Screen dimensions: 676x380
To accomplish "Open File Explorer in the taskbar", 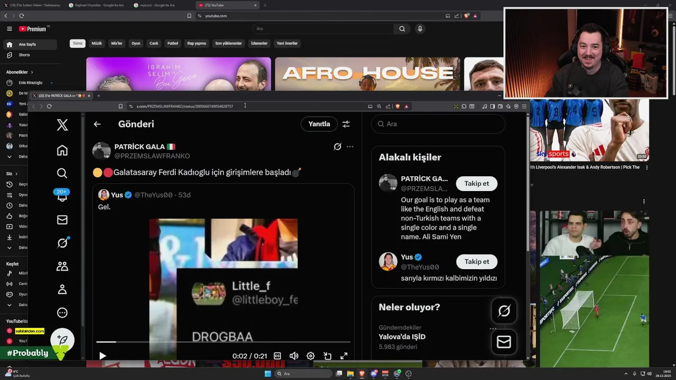I will [351, 374].
